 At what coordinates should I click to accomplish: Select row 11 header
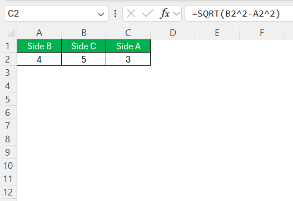8,179
